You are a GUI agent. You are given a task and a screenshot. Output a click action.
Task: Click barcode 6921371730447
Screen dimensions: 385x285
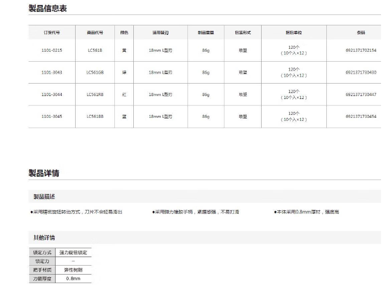(x=361, y=94)
